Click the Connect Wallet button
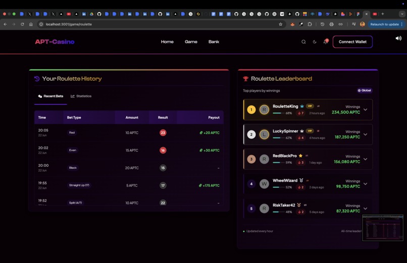 point(352,42)
